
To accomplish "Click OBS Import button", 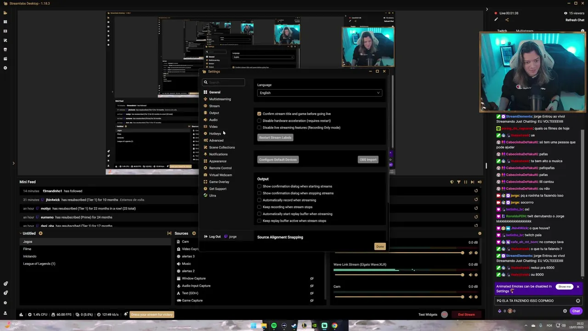I will coord(368,160).
